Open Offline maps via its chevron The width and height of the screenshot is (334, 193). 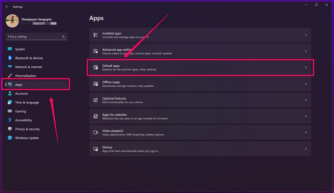click(x=306, y=84)
